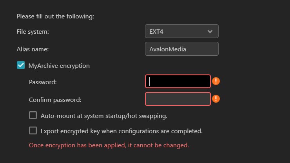
Task: Click the "MyArchive encryption" label text
Action: (x=59, y=66)
